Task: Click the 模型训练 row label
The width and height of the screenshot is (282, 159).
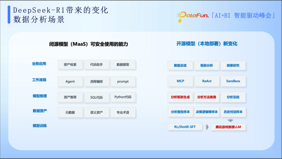Action: tap(40, 126)
